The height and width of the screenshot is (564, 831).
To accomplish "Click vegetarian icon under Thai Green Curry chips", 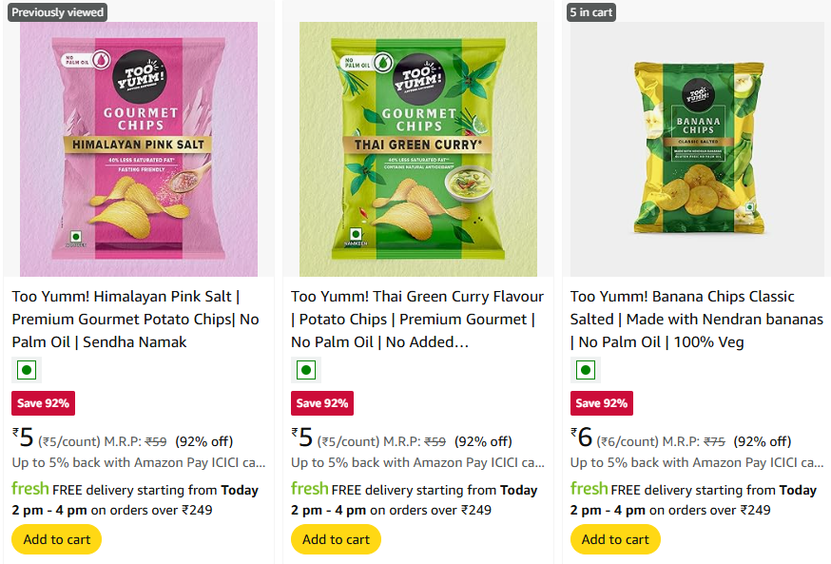I will [x=306, y=370].
